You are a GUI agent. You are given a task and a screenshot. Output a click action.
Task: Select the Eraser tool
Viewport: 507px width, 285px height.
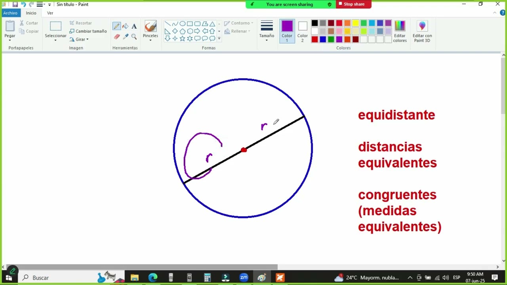tap(116, 36)
